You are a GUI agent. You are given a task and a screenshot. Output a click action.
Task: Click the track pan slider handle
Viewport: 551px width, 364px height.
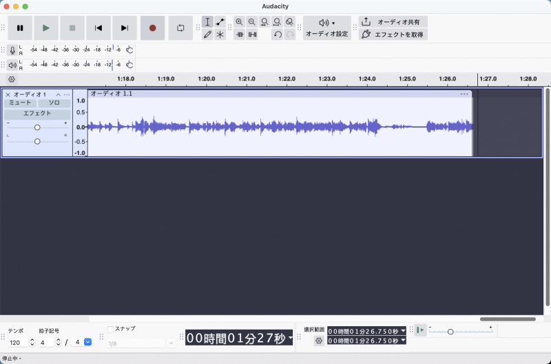point(37,142)
